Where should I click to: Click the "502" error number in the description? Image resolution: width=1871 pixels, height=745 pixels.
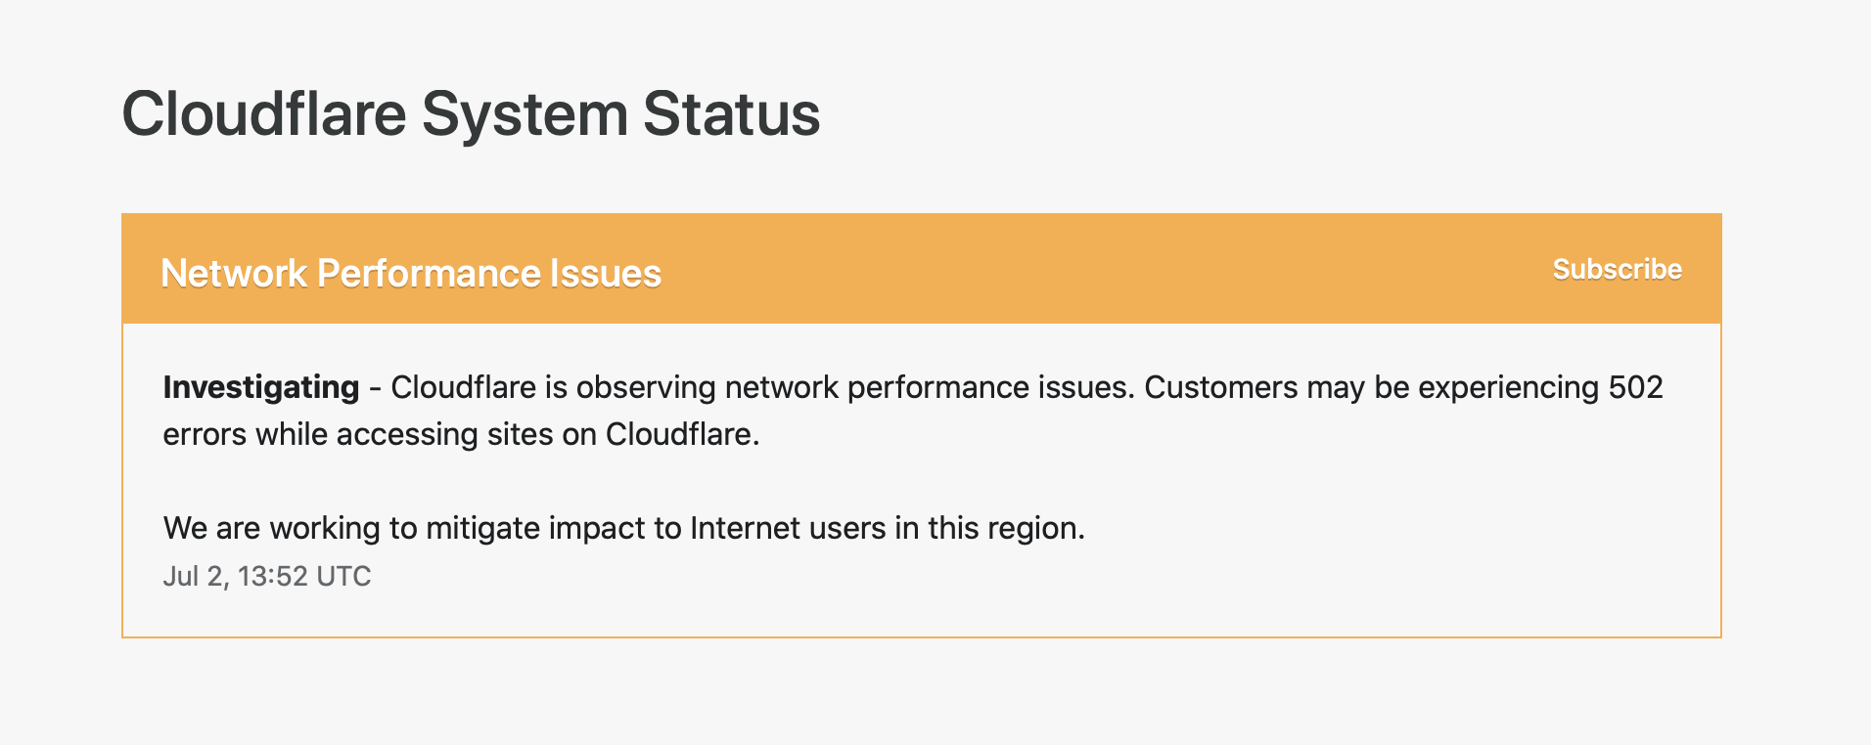pyautogui.click(x=1635, y=387)
